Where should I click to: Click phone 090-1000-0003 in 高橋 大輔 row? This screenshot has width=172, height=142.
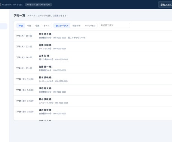pos(59,49)
